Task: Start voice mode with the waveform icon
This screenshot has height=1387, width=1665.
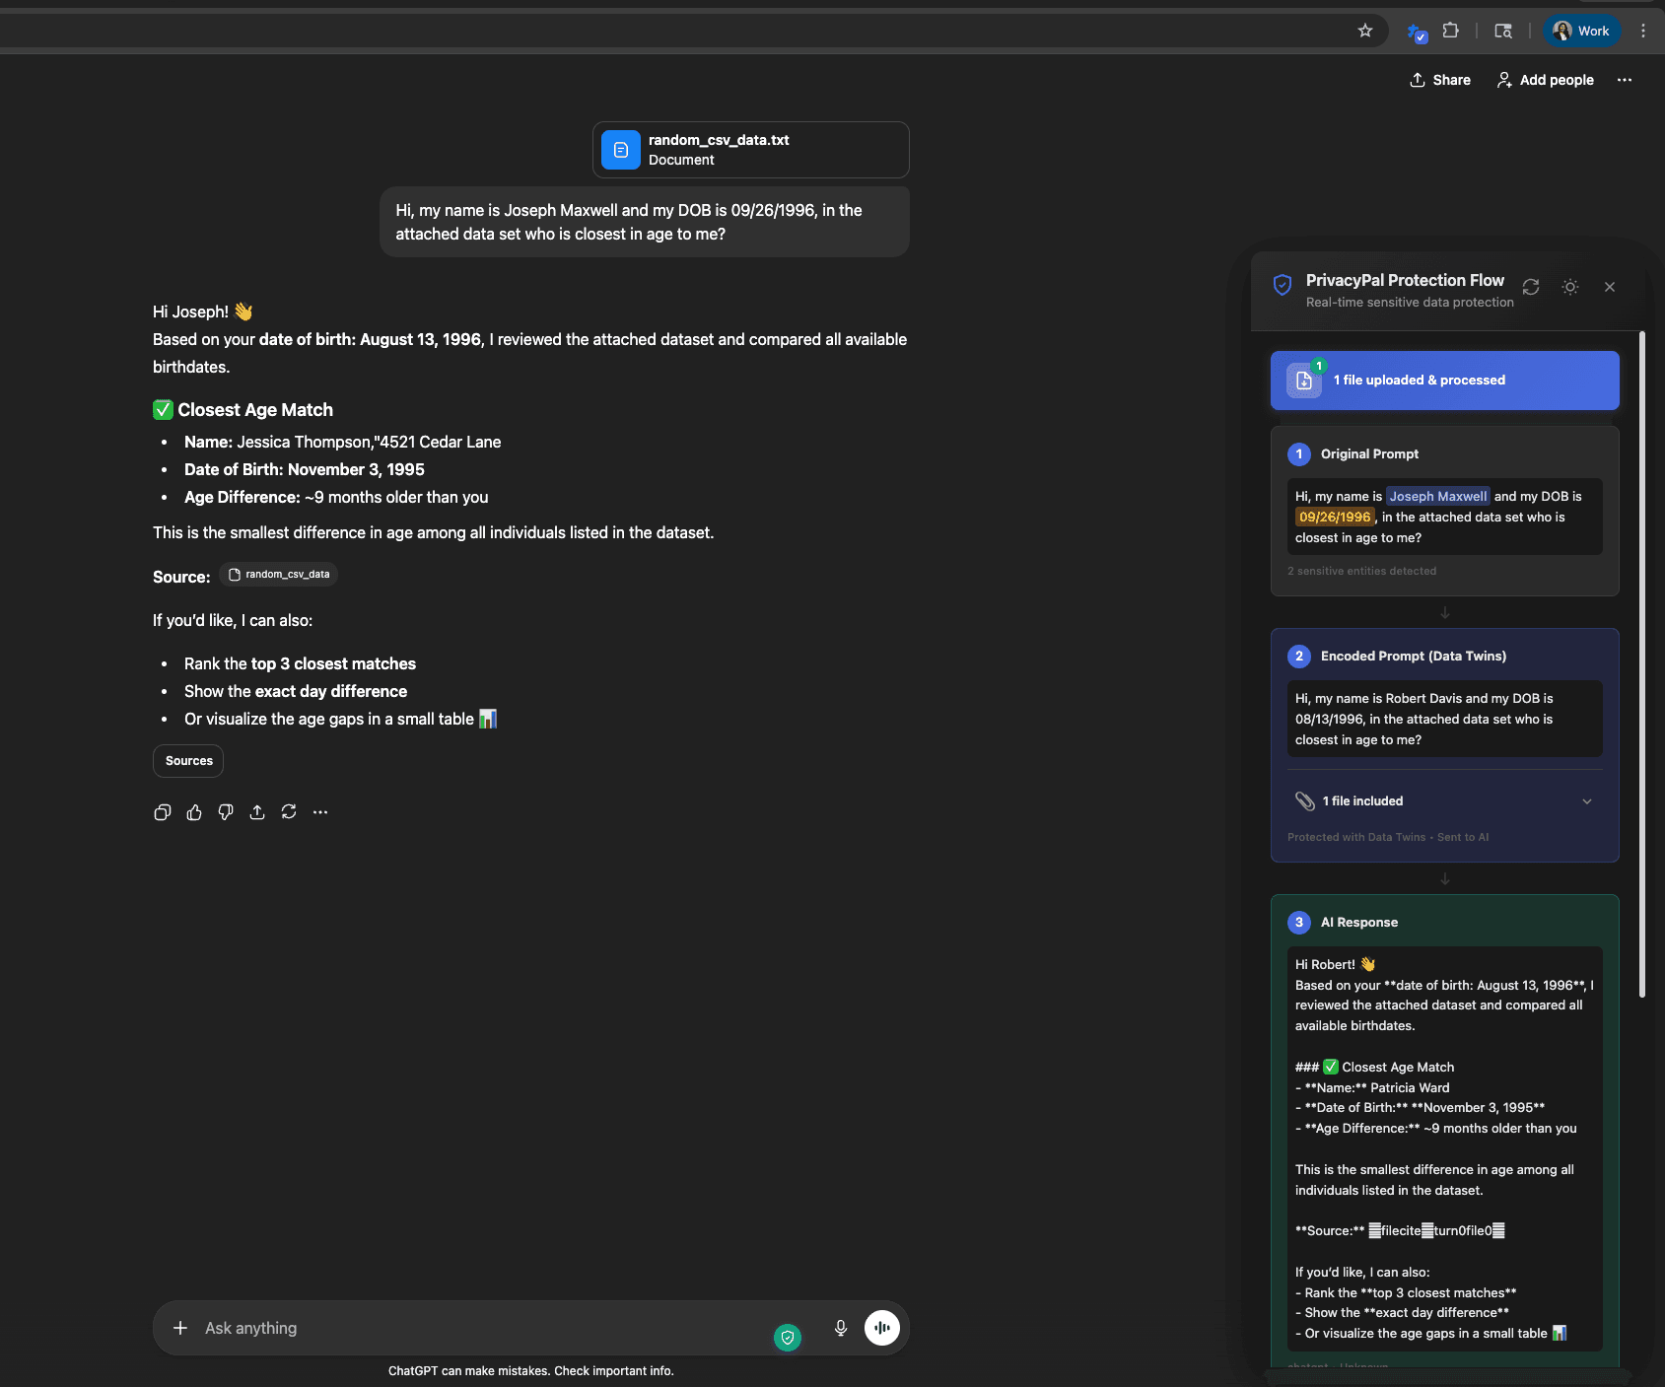Action: [881, 1328]
